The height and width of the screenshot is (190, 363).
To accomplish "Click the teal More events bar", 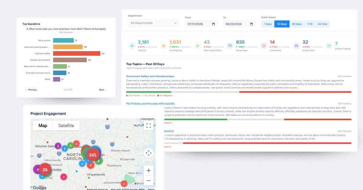I will (x=64, y=40).
